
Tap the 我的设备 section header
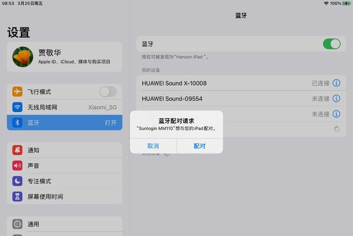pyautogui.click(x=151, y=70)
